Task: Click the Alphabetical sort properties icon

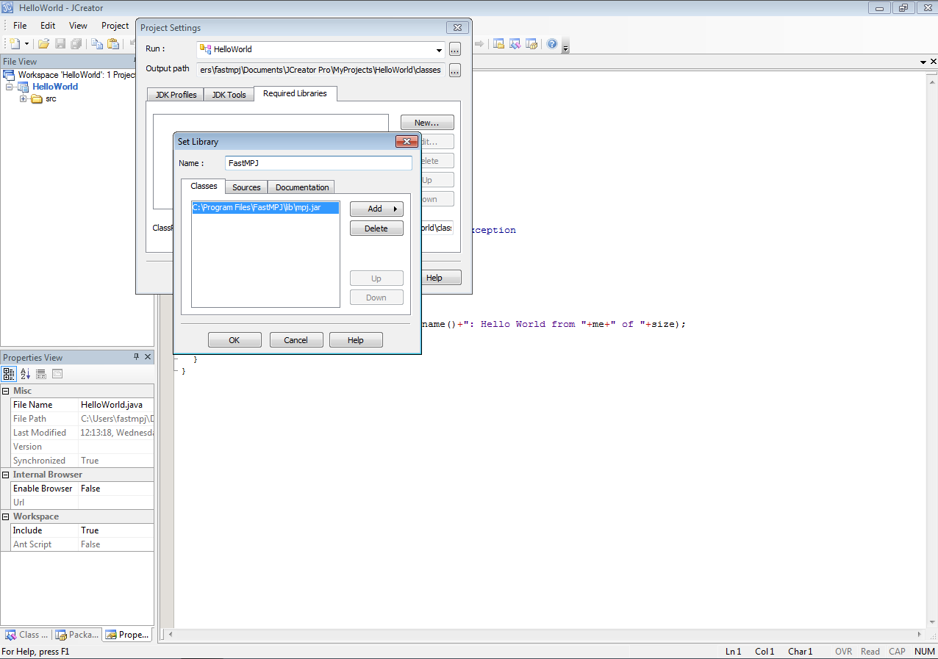Action: pos(25,374)
